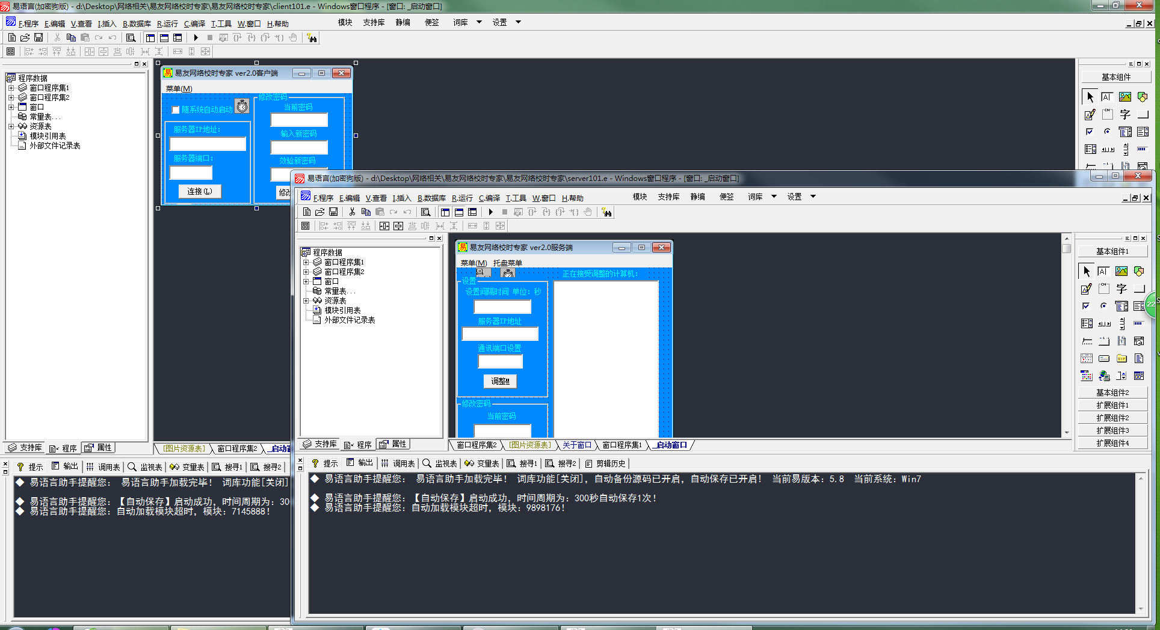Switch to 关于窗口 tab in server101
1160x630 pixels.
[577, 445]
